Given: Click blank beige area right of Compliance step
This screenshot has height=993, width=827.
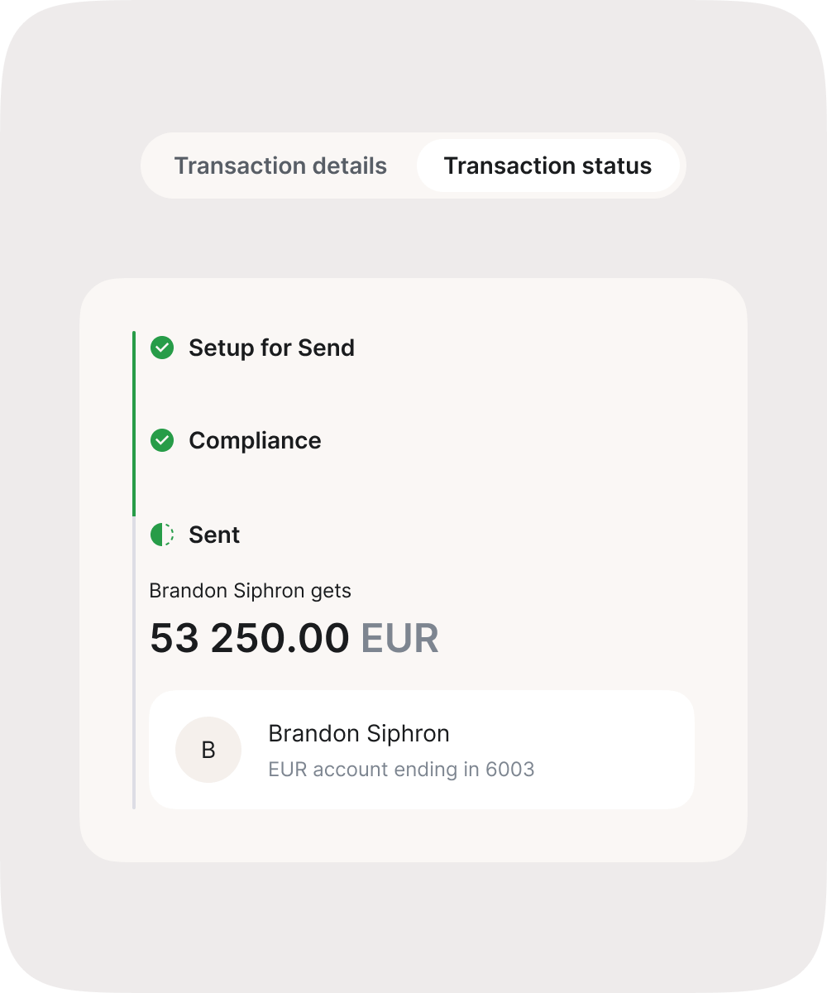Looking at the screenshot, I should [x=538, y=441].
